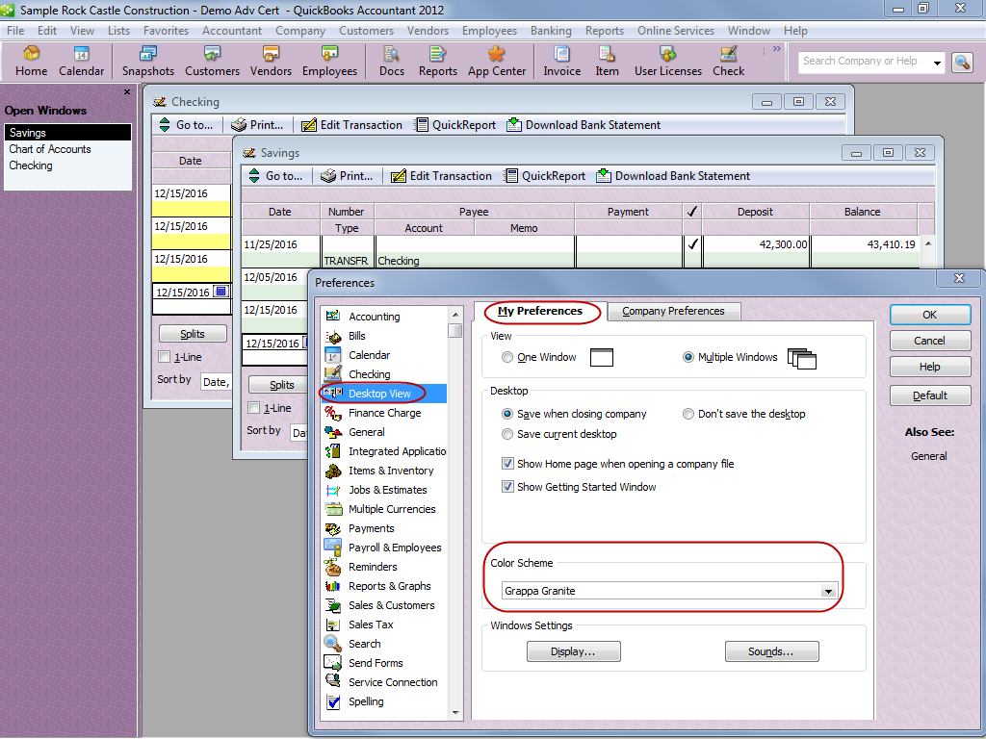Toggle Show Home page when opening checkbox
This screenshot has width=986, height=739.
[x=507, y=464]
